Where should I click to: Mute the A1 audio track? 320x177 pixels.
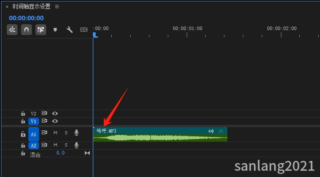pos(55,133)
